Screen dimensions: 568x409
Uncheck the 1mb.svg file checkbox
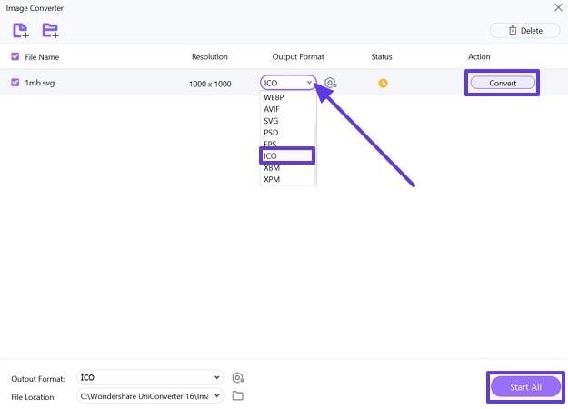[x=15, y=83]
